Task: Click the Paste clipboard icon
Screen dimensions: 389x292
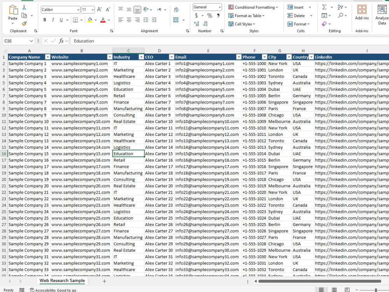Action: [x=13, y=10]
